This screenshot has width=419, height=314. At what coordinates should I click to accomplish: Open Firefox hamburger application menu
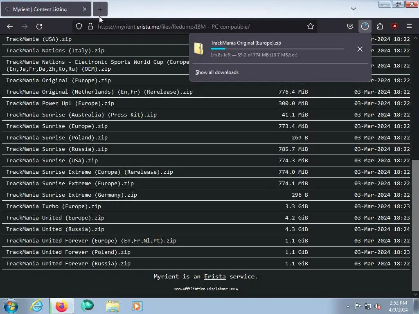[x=409, y=27]
